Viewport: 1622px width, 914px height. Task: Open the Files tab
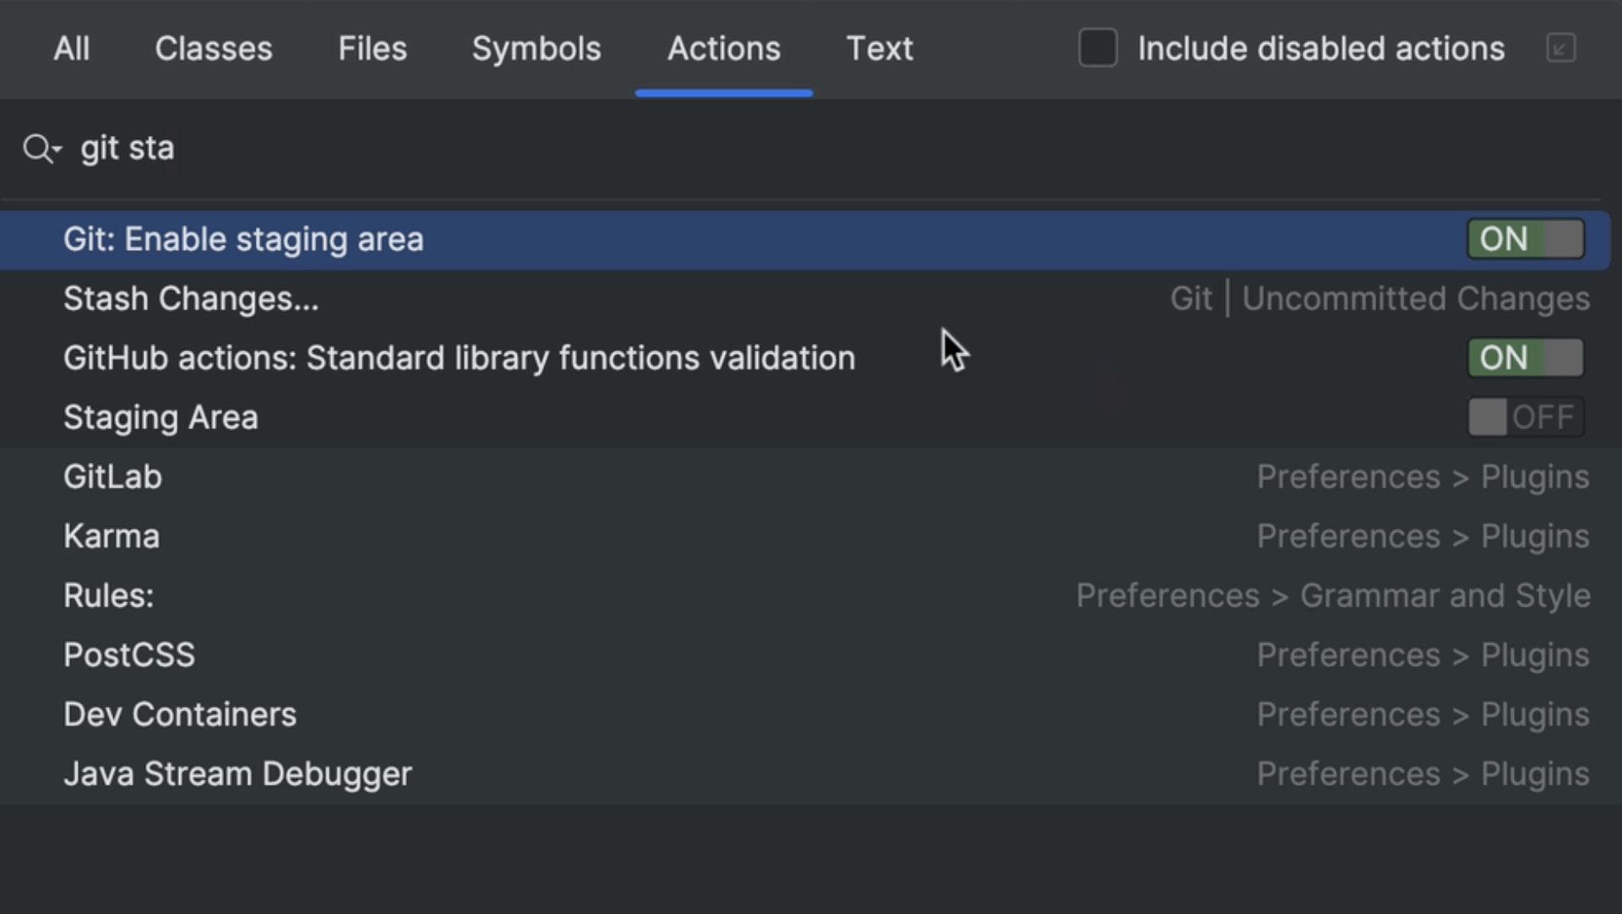click(x=372, y=49)
